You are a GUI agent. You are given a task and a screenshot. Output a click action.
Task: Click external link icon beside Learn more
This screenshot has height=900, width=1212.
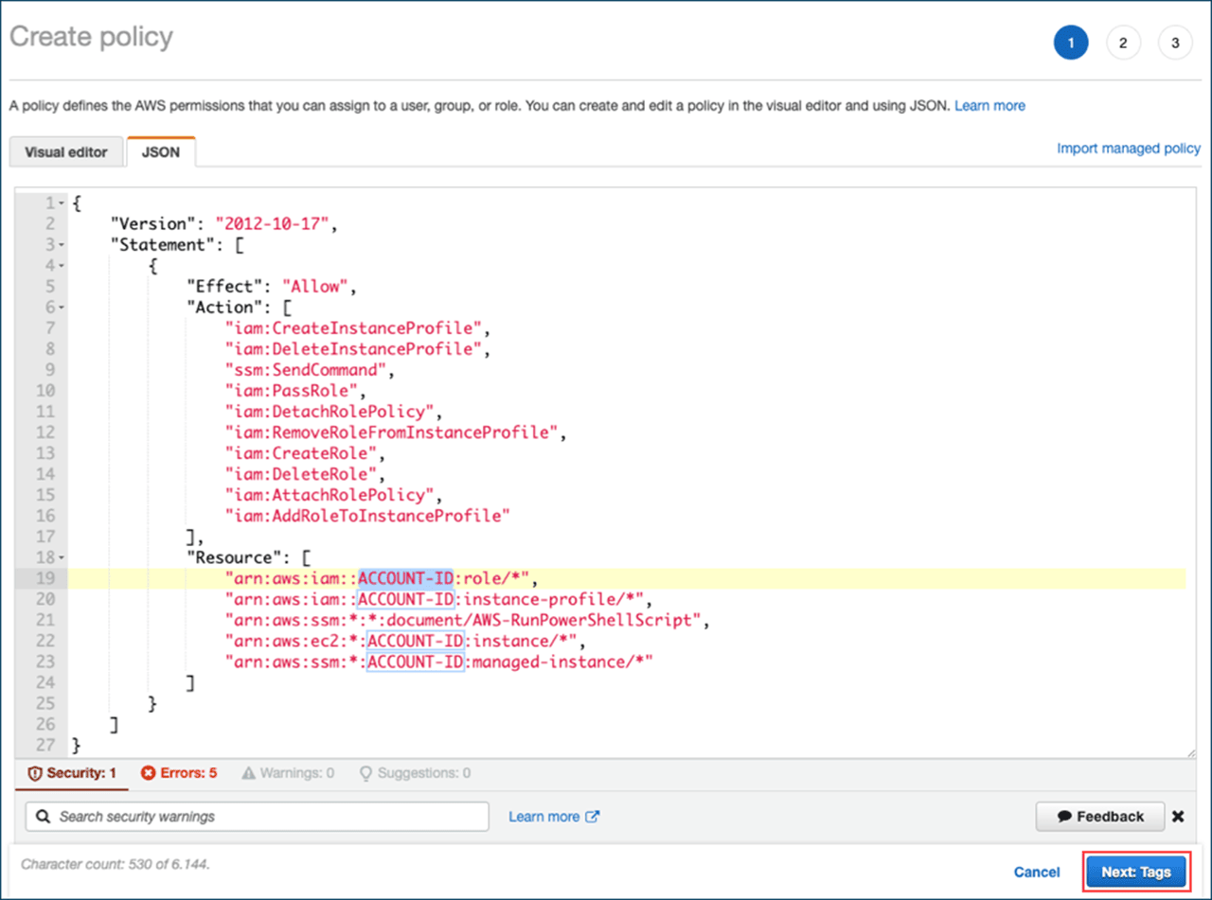[x=593, y=817]
